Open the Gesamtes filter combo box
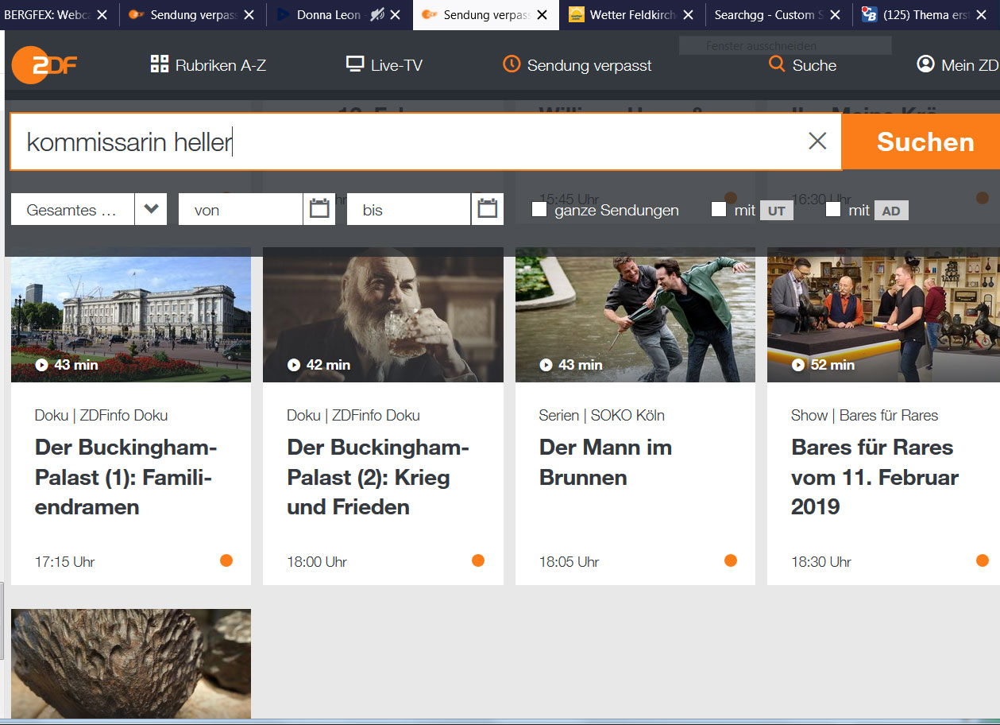This screenshot has width=1000, height=725. (89, 210)
